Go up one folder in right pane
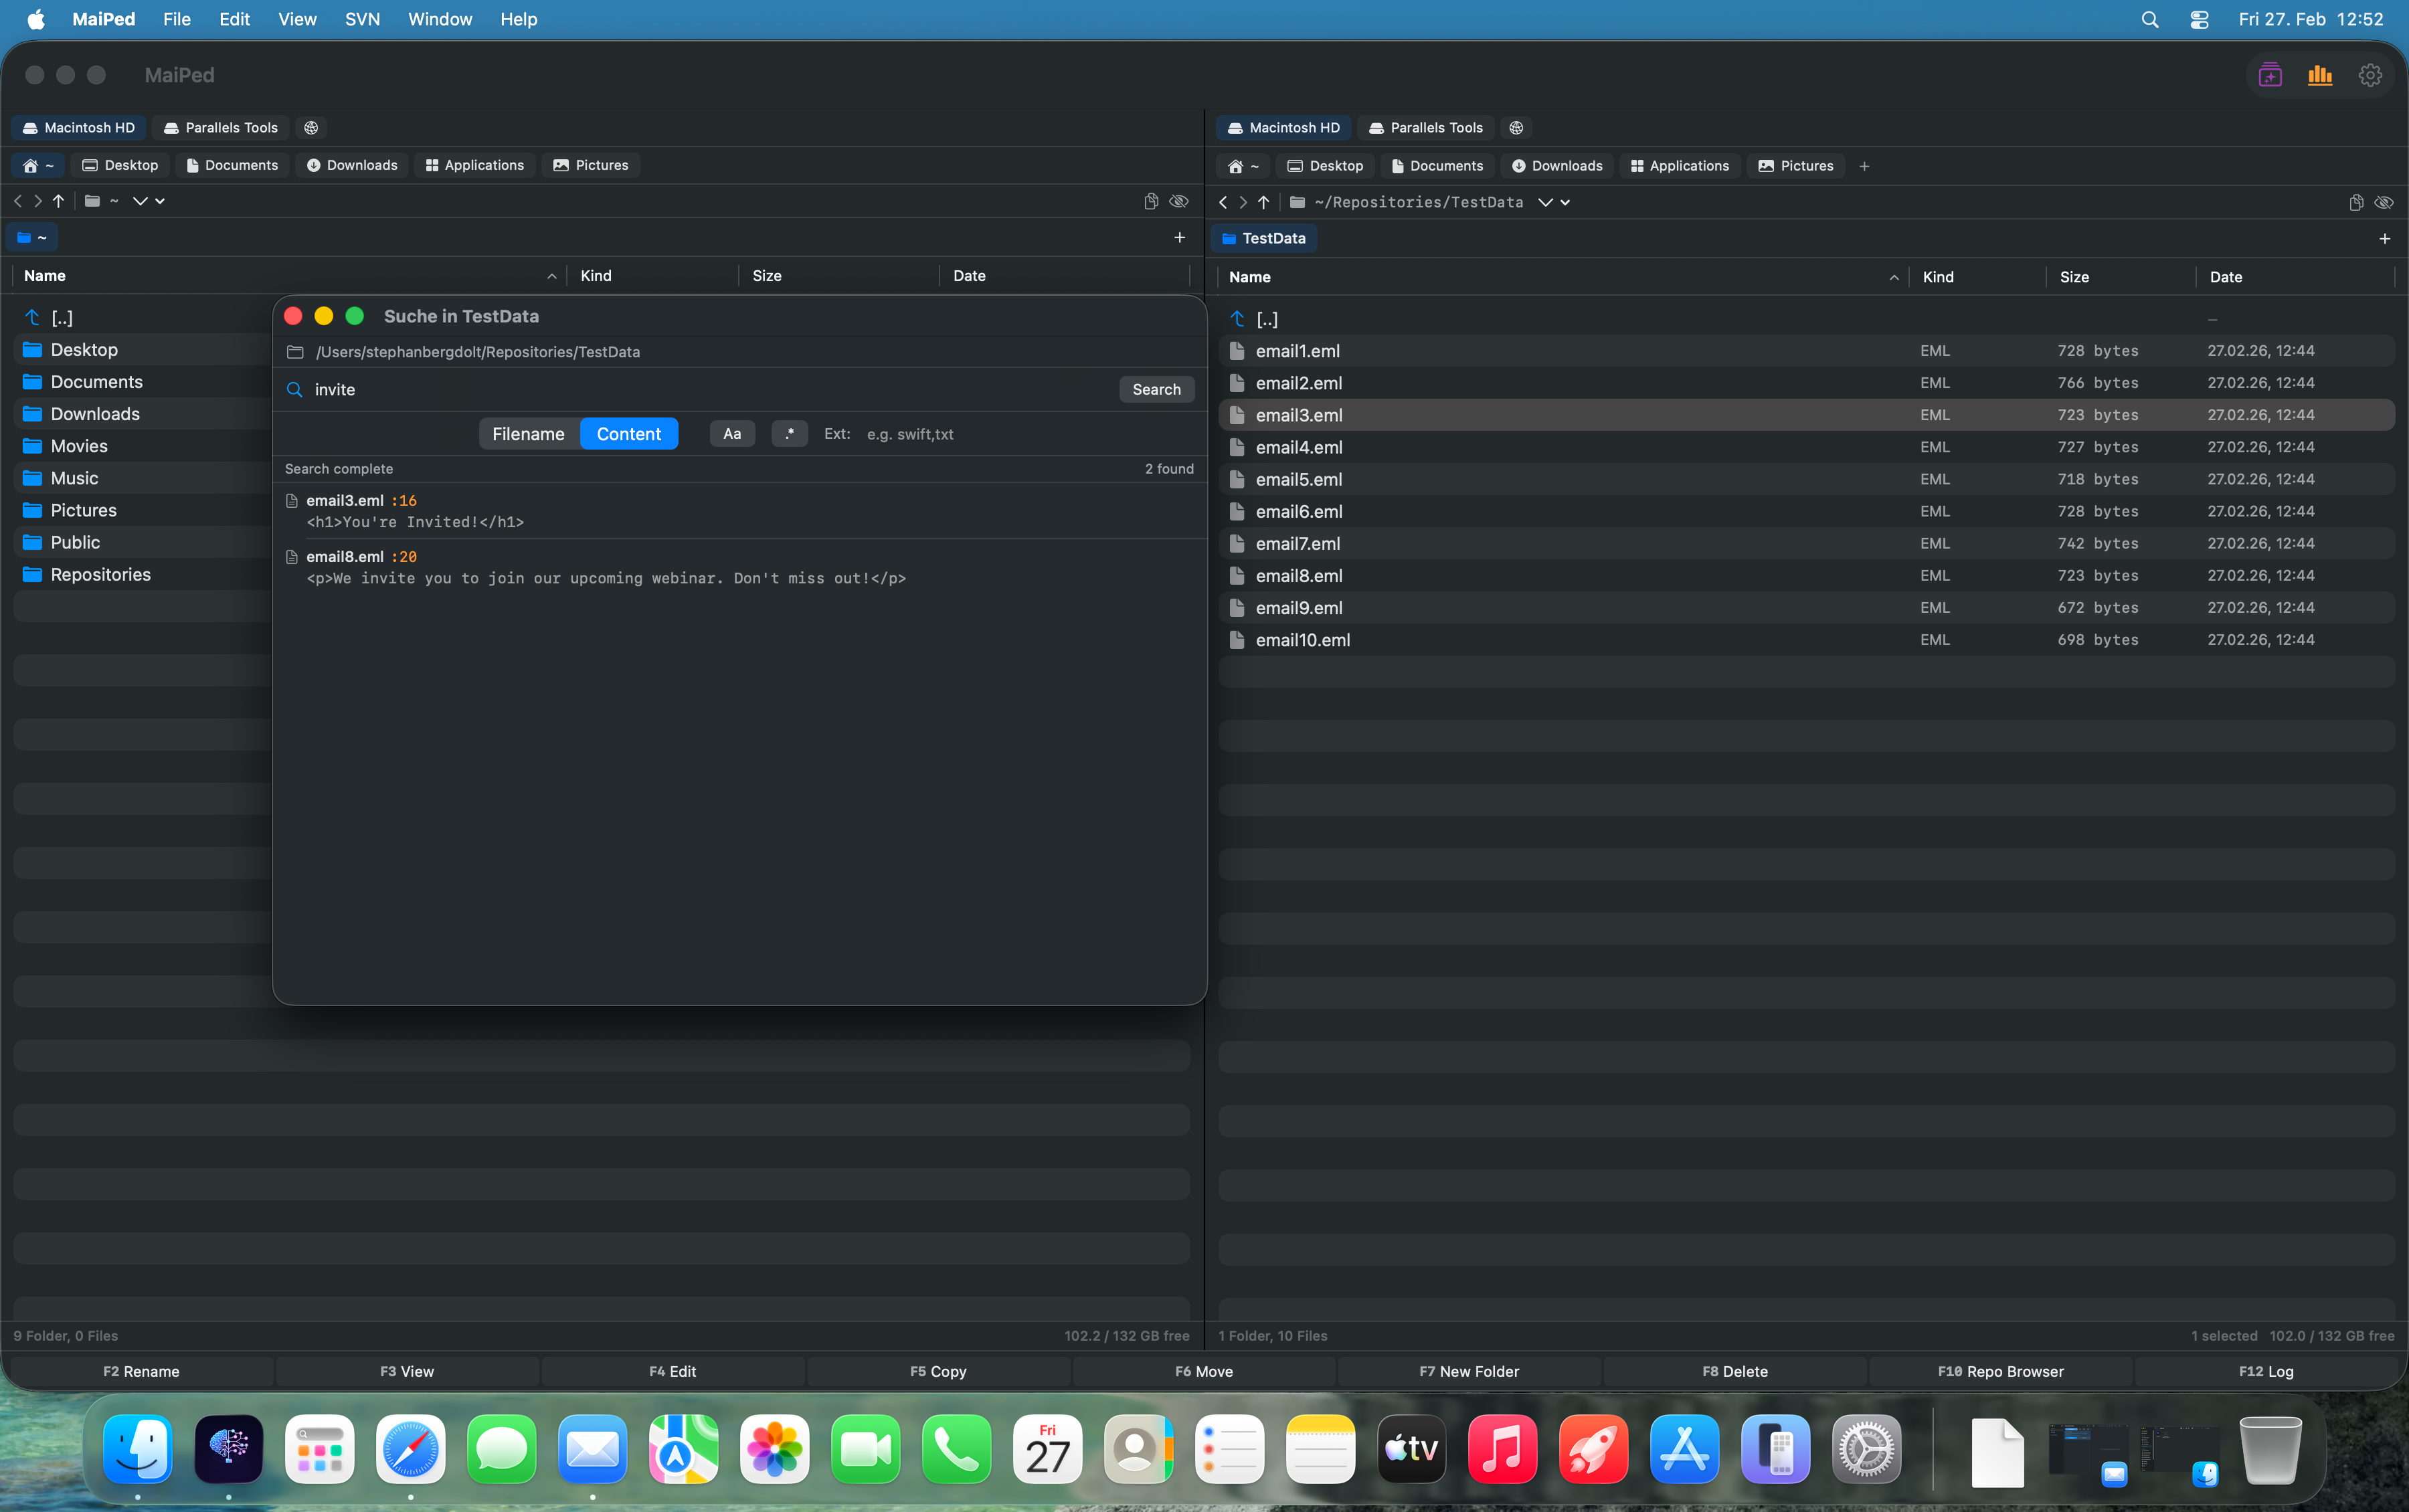 (1264, 203)
